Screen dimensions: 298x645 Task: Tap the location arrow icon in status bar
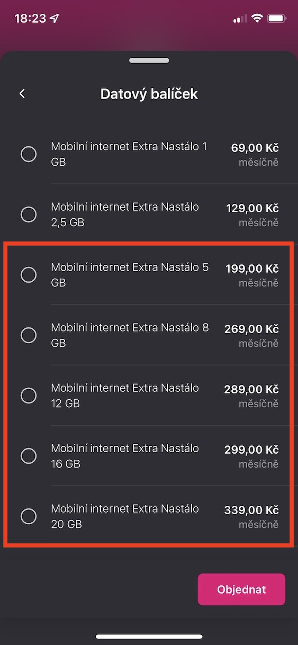55,19
